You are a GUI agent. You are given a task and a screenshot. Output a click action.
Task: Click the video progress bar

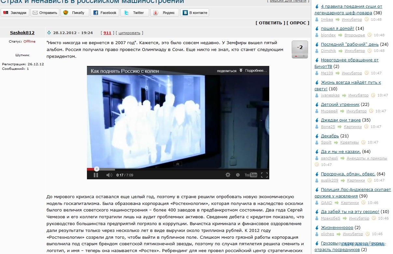pyautogui.click(x=178, y=169)
